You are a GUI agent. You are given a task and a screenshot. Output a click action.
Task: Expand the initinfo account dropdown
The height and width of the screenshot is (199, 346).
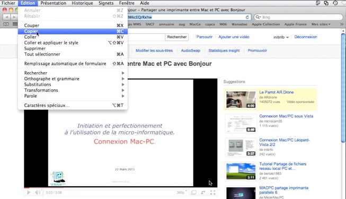pyautogui.click(x=281, y=37)
